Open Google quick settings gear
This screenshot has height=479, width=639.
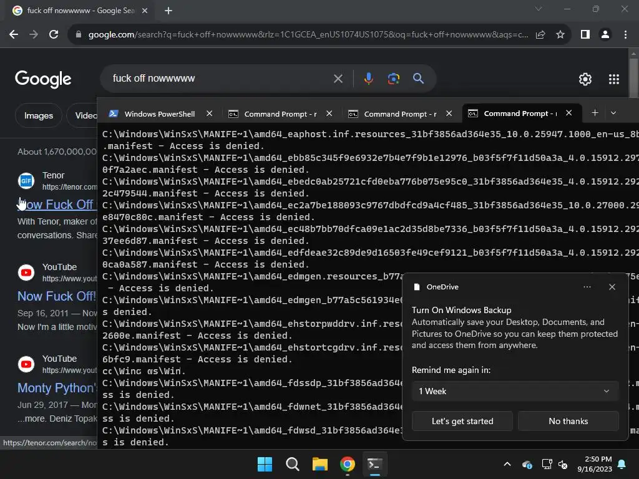585,79
